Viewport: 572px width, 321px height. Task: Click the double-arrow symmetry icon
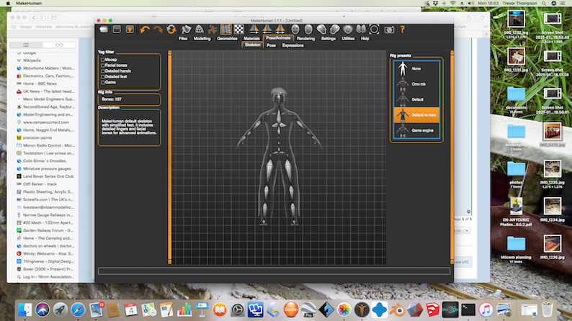[x=280, y=30]
